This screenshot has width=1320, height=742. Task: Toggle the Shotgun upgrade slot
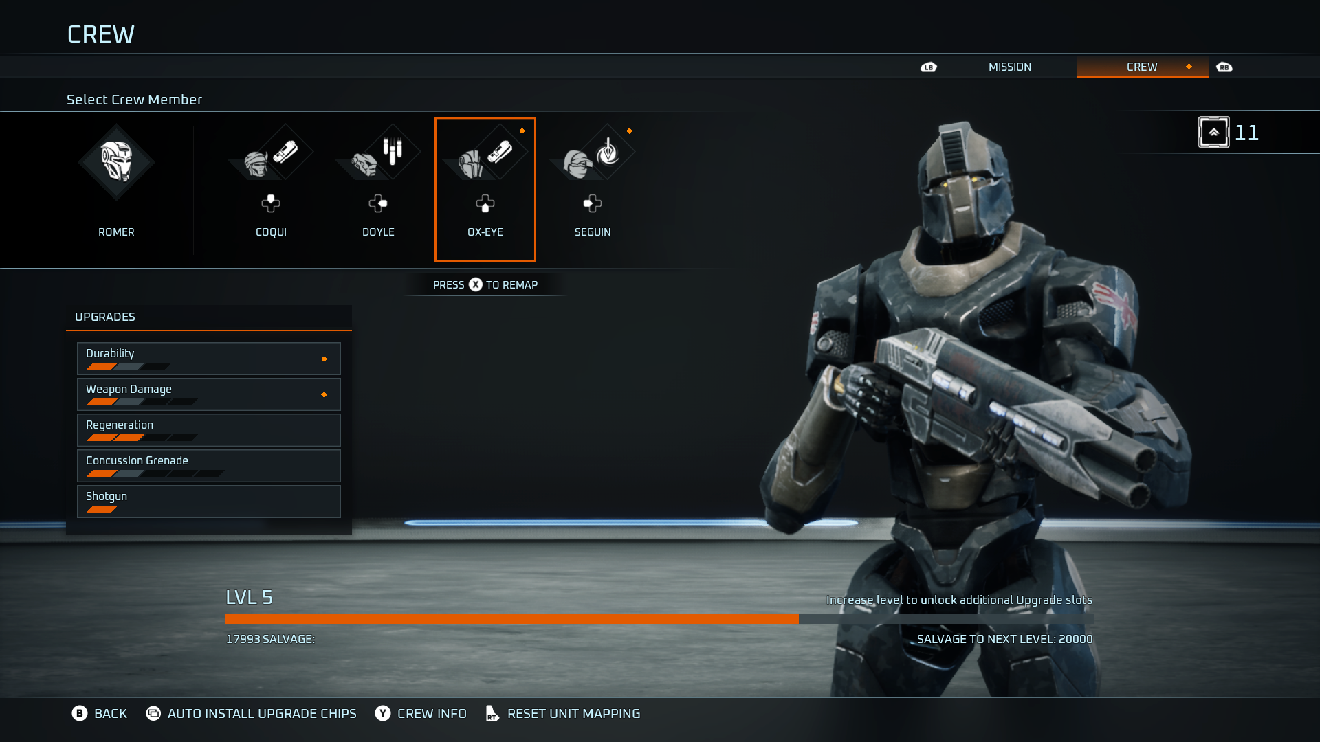tap(208, 501)
